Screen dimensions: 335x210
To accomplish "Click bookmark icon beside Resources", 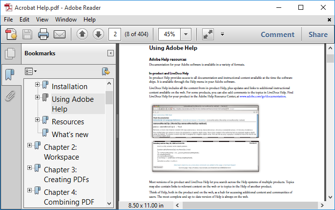I will point(45,119).
